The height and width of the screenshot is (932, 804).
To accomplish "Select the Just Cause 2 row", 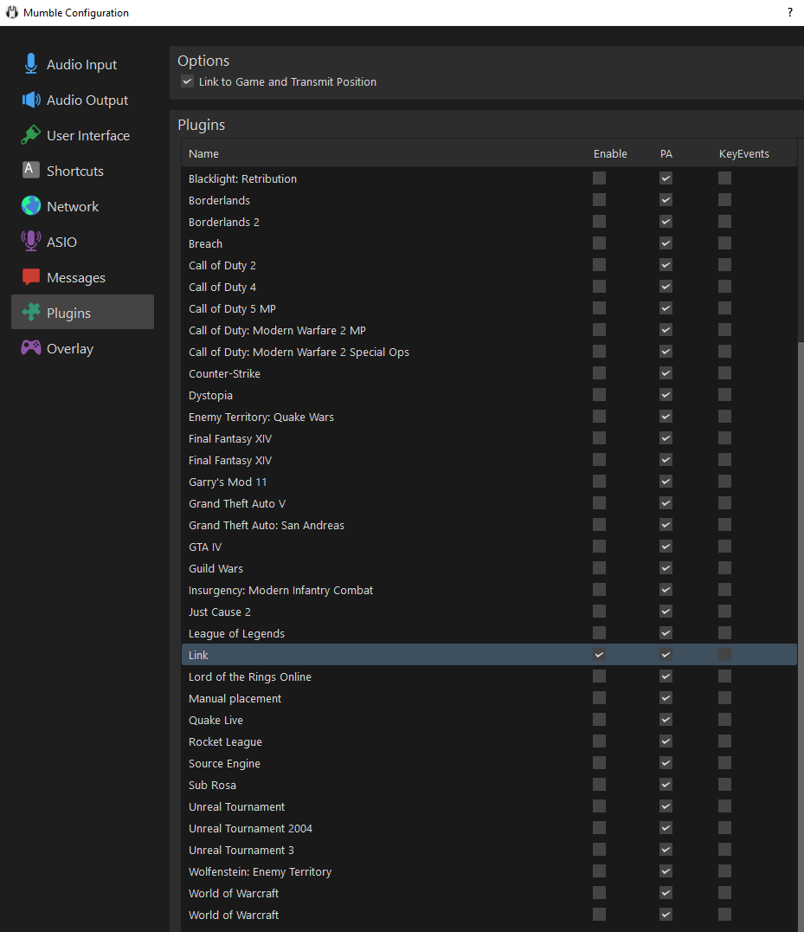I will [x=489, y=612].
